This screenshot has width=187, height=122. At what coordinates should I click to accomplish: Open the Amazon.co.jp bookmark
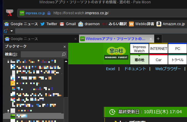pyautogui.click(x=171, y=24)
